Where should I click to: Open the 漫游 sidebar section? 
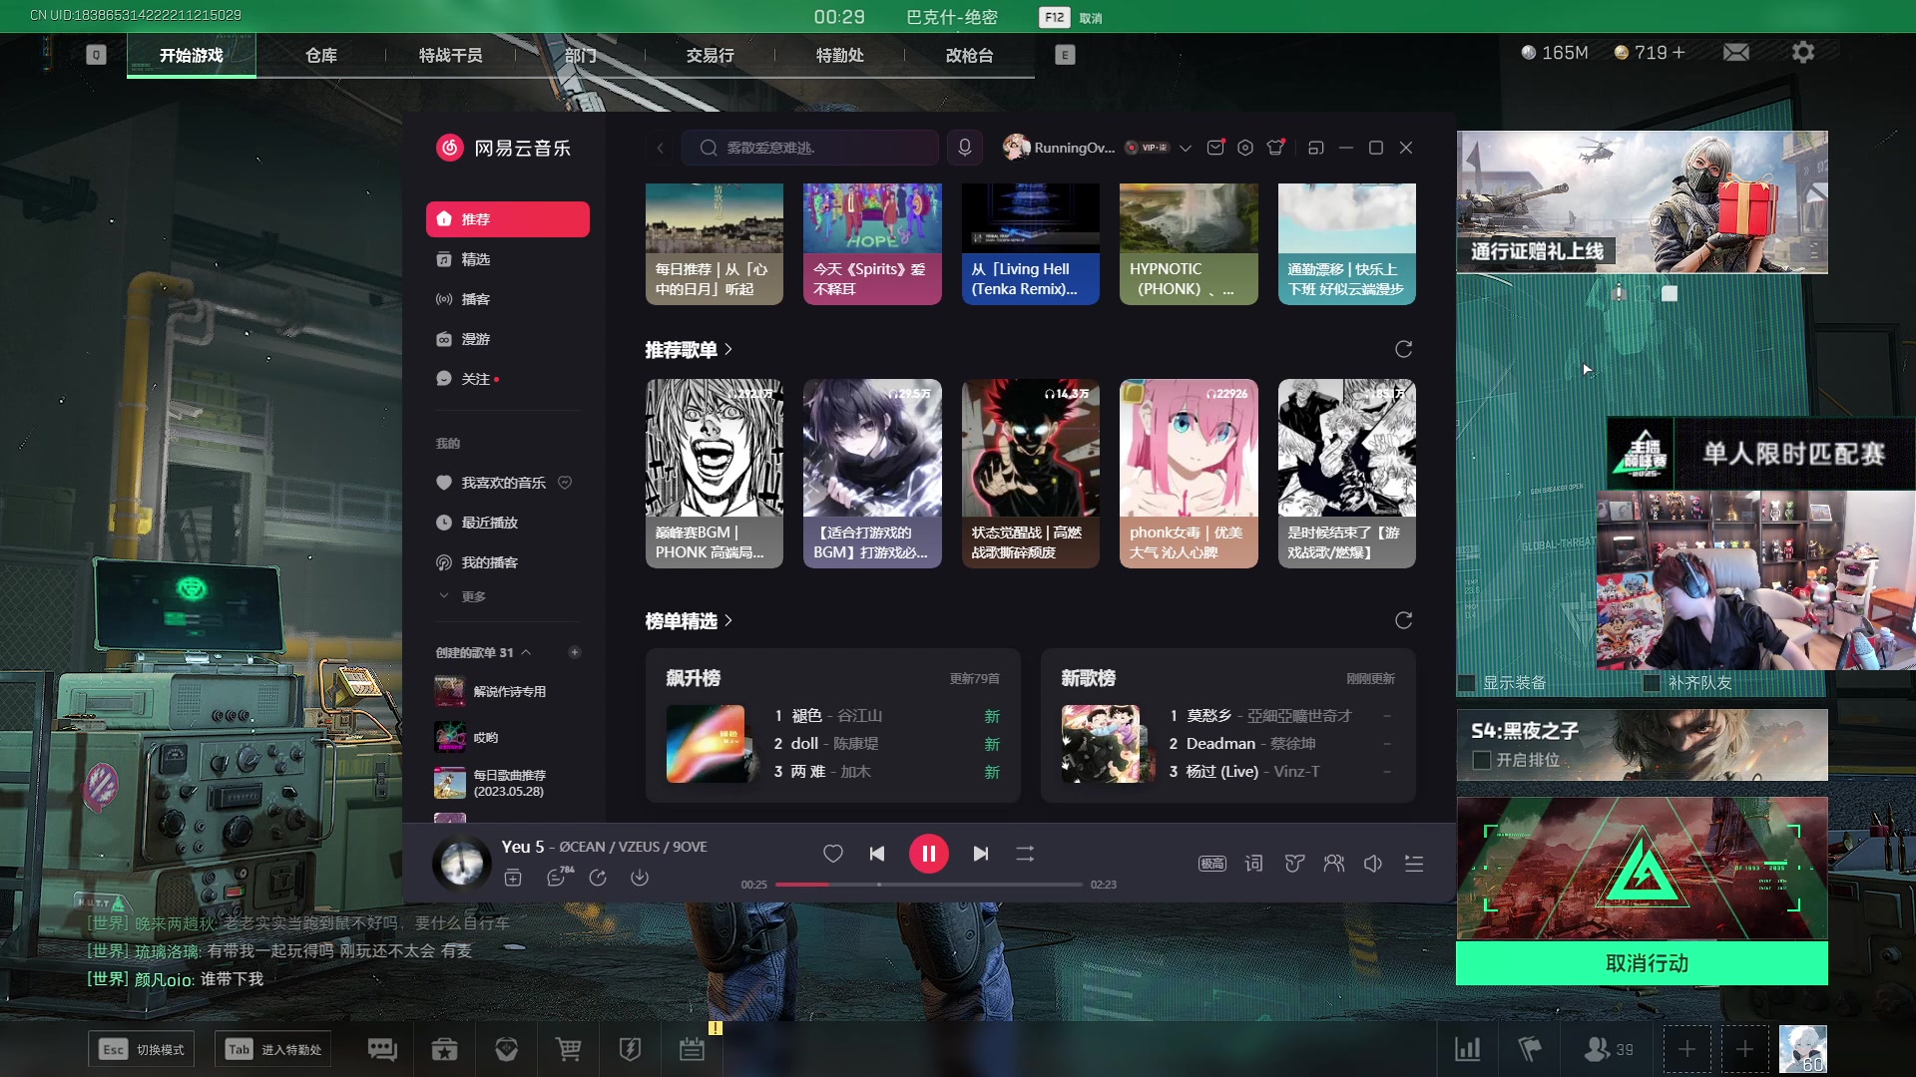(x=508, y=339)
